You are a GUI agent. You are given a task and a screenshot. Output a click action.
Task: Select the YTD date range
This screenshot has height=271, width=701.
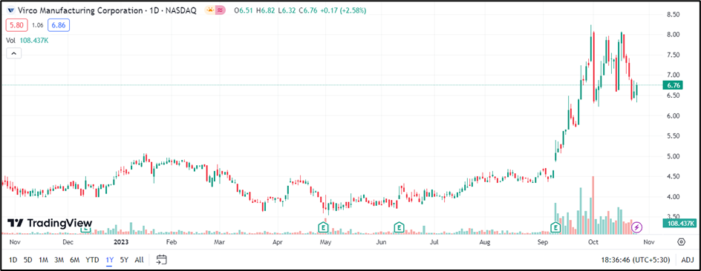93,259
